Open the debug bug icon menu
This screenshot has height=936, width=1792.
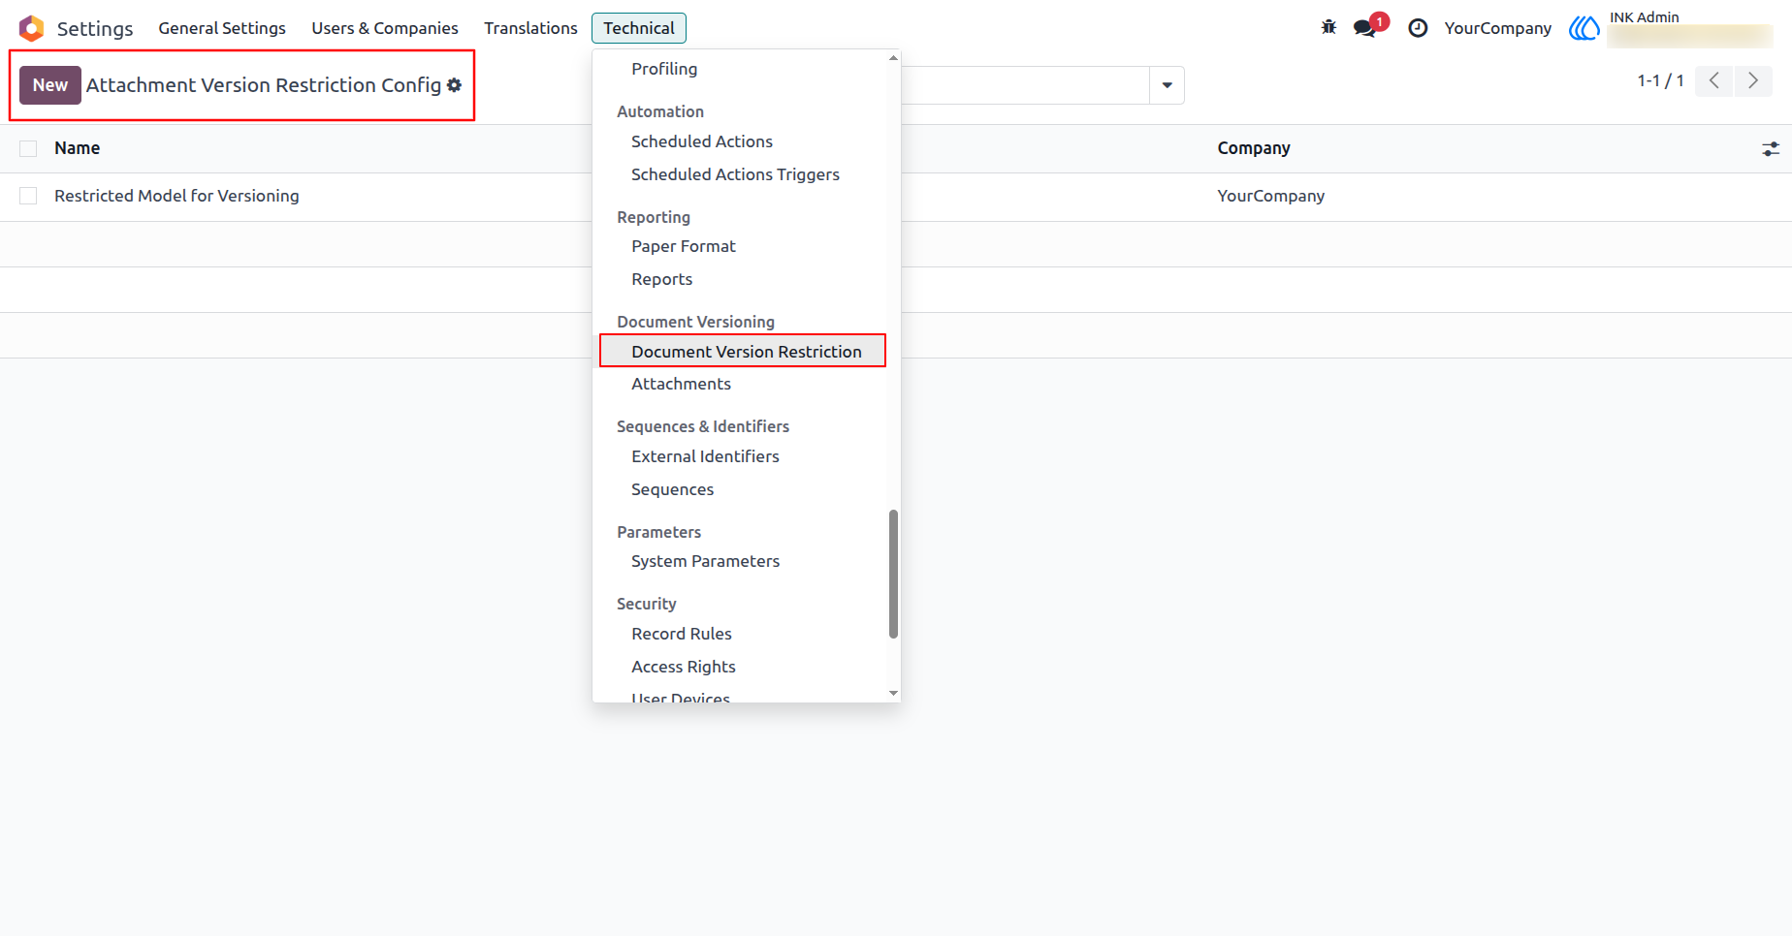tap(1328, 27)
